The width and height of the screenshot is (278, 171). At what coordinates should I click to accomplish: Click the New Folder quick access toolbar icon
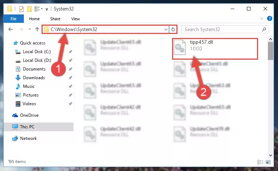[29, 9]
